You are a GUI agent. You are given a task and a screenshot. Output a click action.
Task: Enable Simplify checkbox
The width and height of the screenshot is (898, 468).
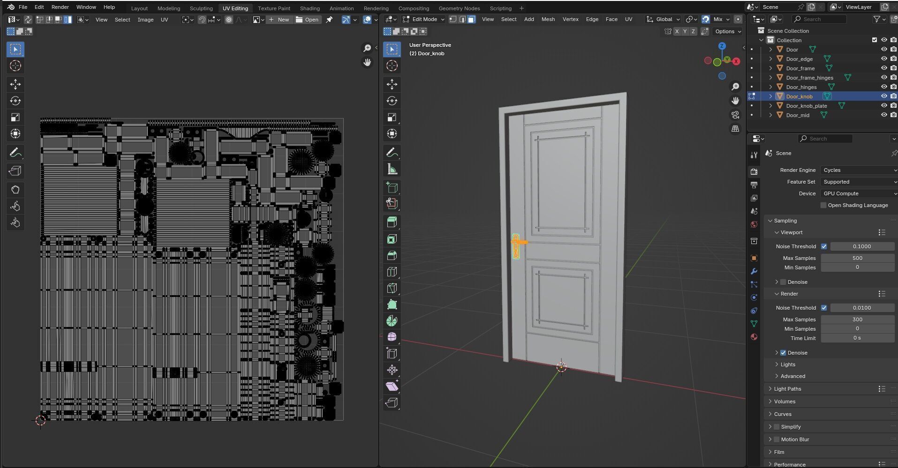[777, 427]
